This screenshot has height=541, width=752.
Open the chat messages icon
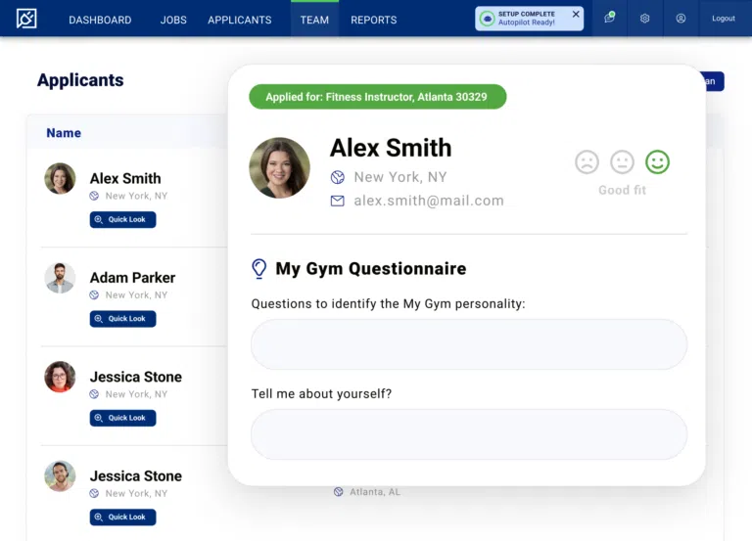point(609,19)
